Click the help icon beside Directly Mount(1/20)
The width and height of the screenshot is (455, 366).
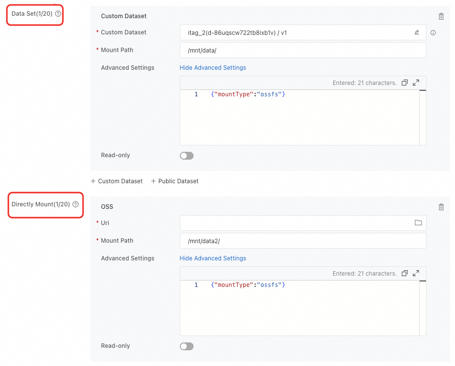(75, 204)
